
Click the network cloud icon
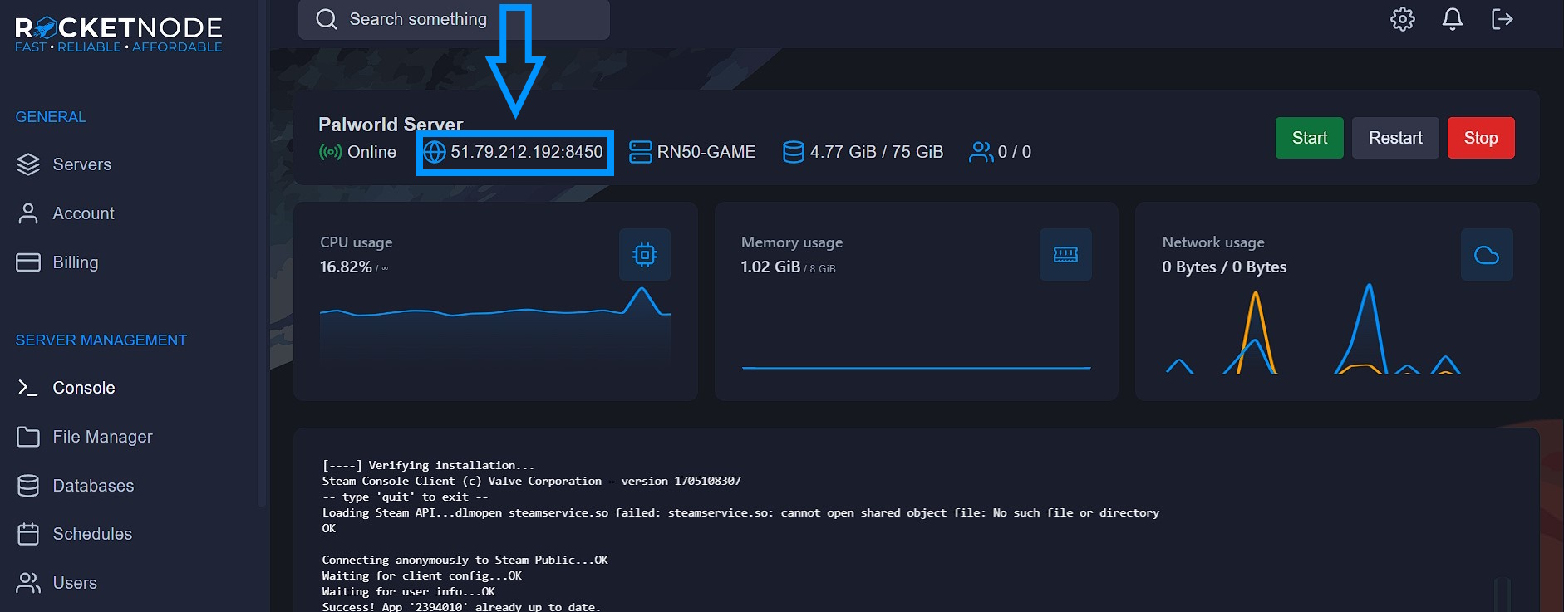pos(1487,255)
